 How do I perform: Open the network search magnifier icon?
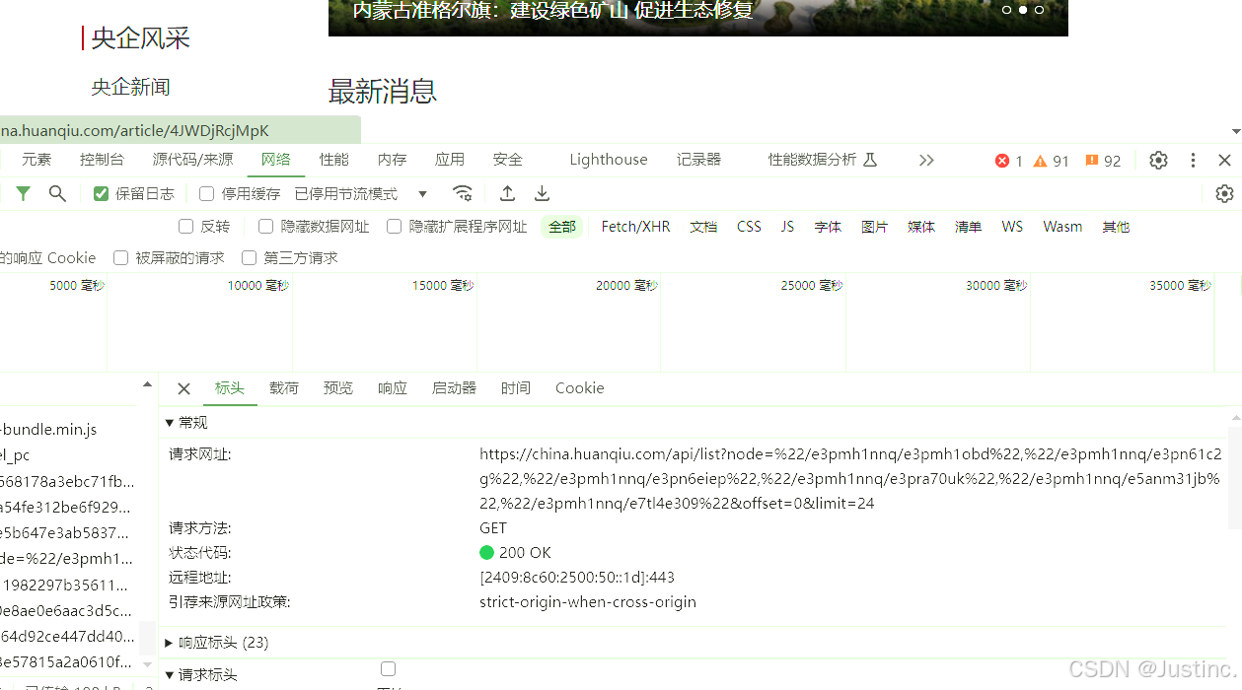(57, 193)
